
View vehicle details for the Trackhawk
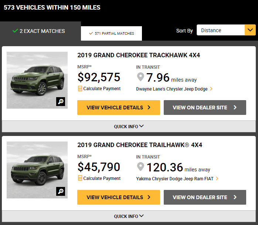point(118,108)
